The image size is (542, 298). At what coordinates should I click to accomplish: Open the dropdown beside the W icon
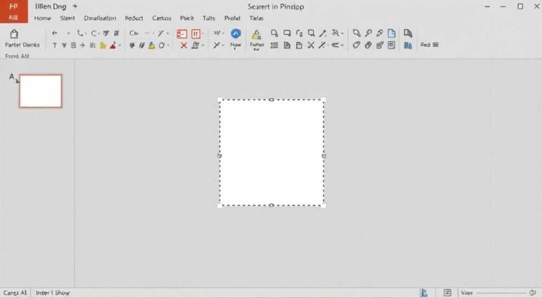click(x=223, y=34)
